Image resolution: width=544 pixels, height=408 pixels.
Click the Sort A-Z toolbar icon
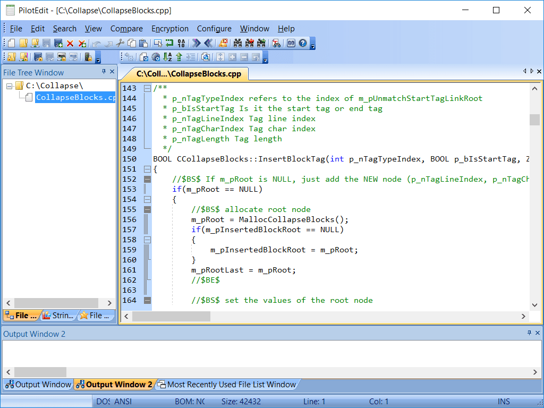(x=167, y=57)
